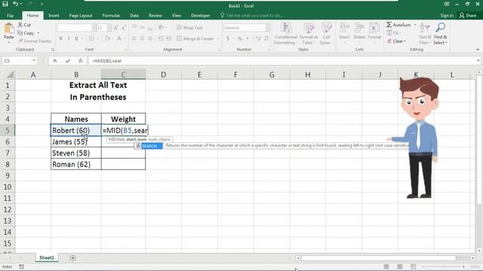Viewport: 483px width, 271px height.
Task: Decrease font size with smaller A
Action: pos(124,28)
